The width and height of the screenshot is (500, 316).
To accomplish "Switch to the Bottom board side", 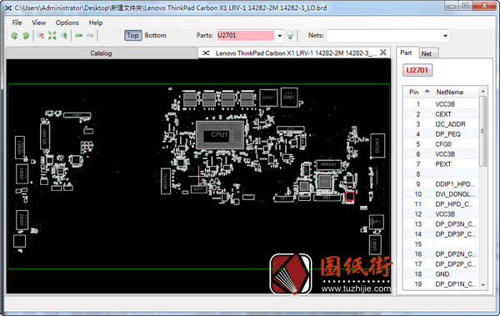I will (155, 35).
